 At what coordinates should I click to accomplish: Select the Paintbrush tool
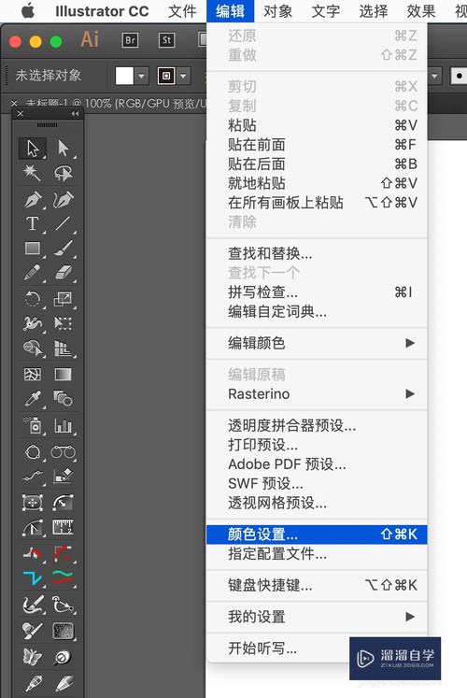[x=64, y=248]
